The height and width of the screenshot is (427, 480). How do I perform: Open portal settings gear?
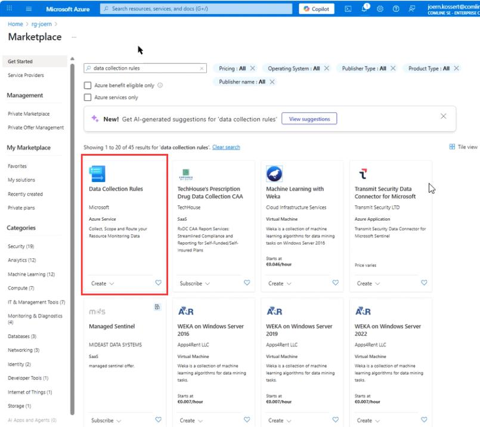[380, 9]
